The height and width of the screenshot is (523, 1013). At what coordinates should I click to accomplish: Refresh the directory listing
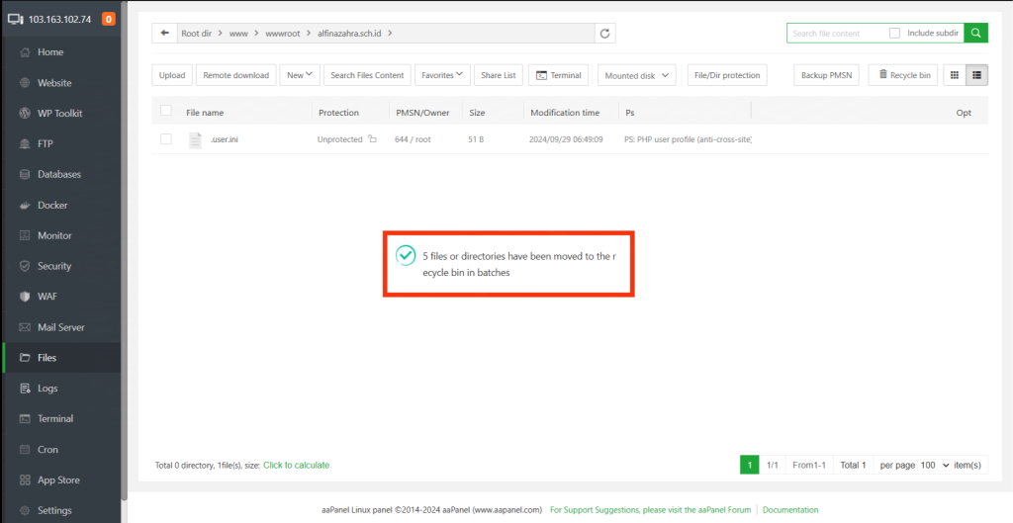click(x=605, y=34)
